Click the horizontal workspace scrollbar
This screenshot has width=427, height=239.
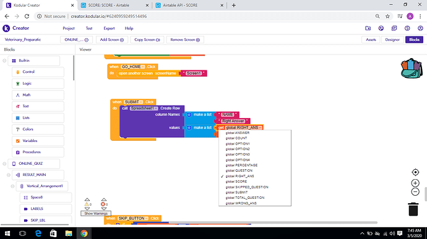(273, 222)
